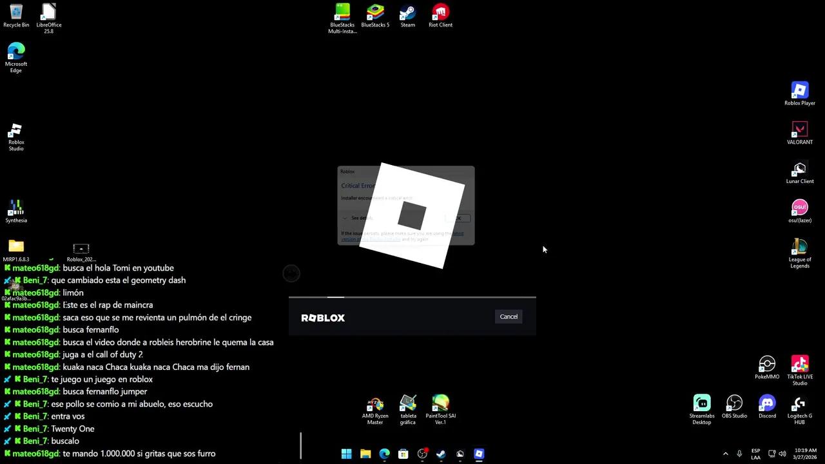This screenshot has height=464, width=825.
Task: Click chat line 'te mando 1.000.000 si gritas'
Action: click(x=139, y=454)
